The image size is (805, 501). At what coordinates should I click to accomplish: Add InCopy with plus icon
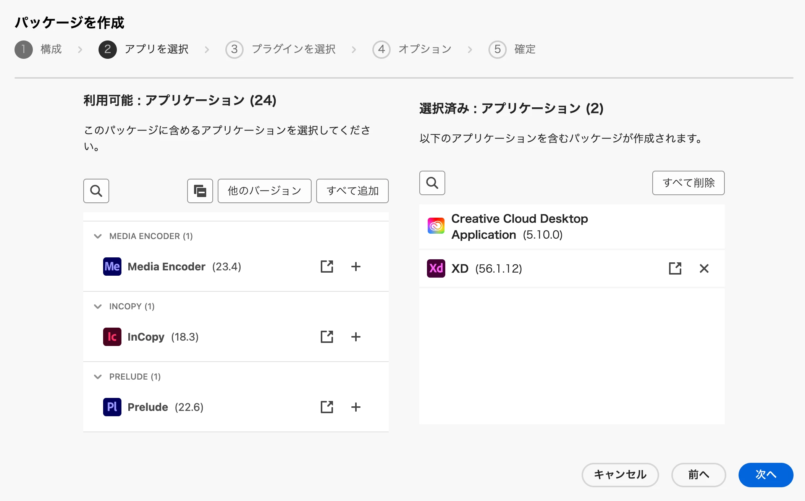point(356,337)
